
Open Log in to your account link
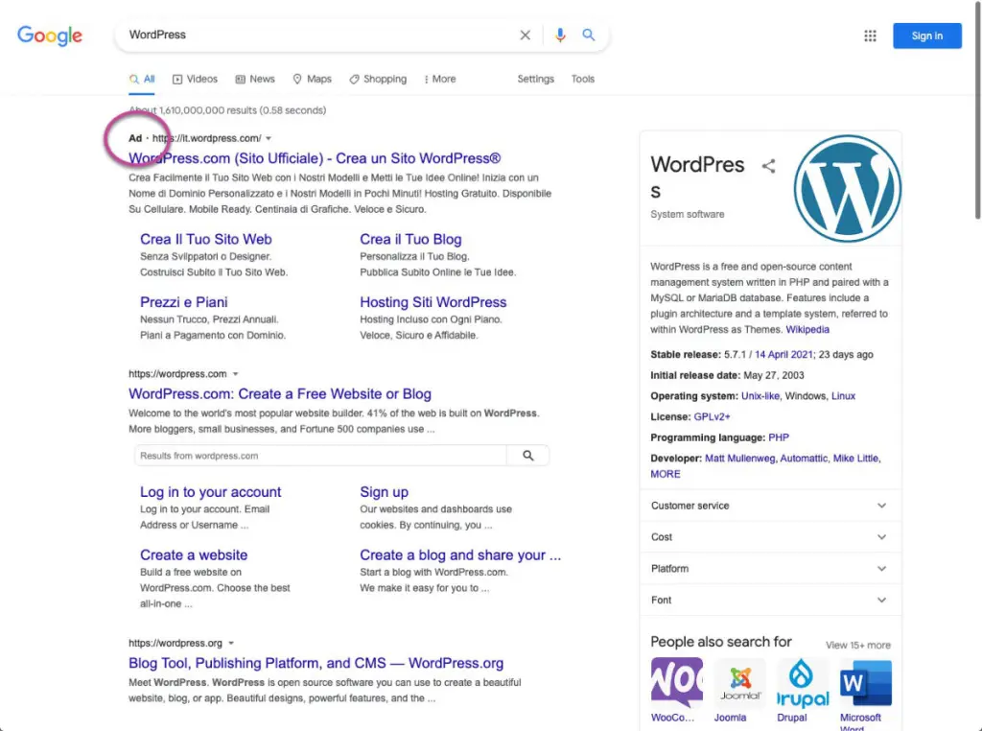(x=210, y=492)
